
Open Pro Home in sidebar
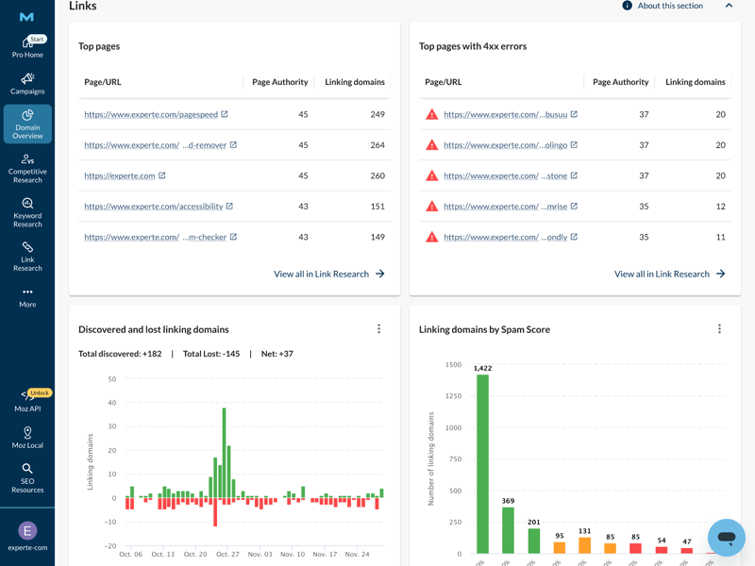point(27,47)
